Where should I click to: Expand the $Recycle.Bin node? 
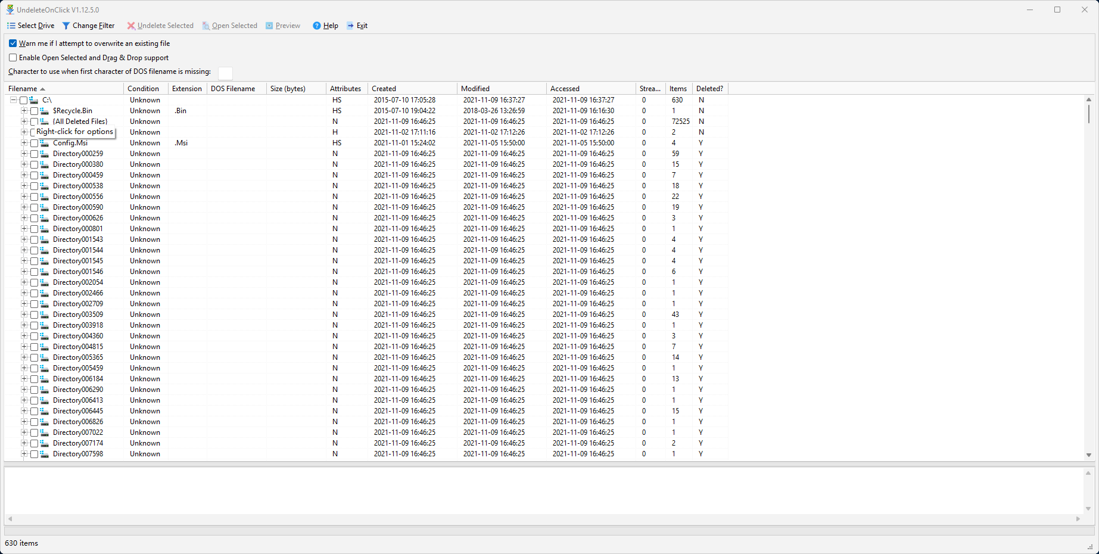(x=24, y=111)
